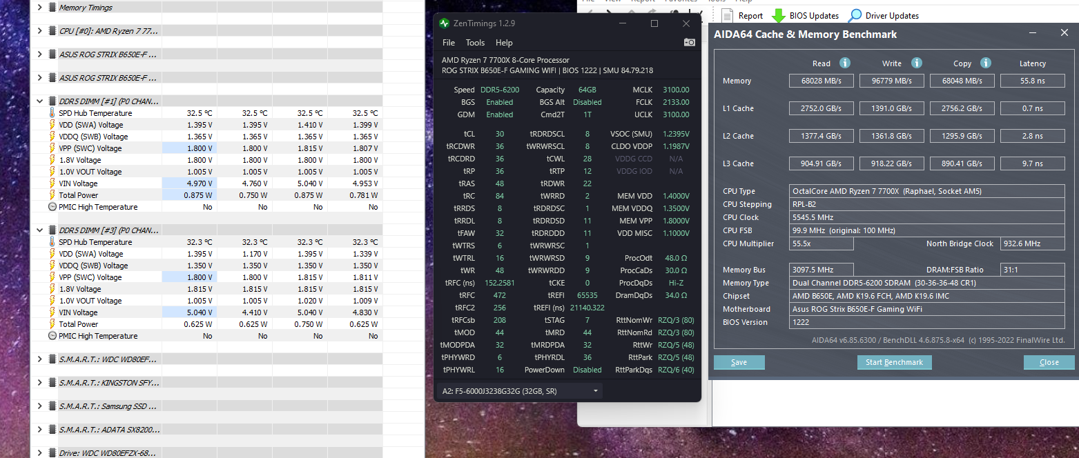Click the Memory Copy info icon
The image size is (1079, 458).
coord(986,63)
